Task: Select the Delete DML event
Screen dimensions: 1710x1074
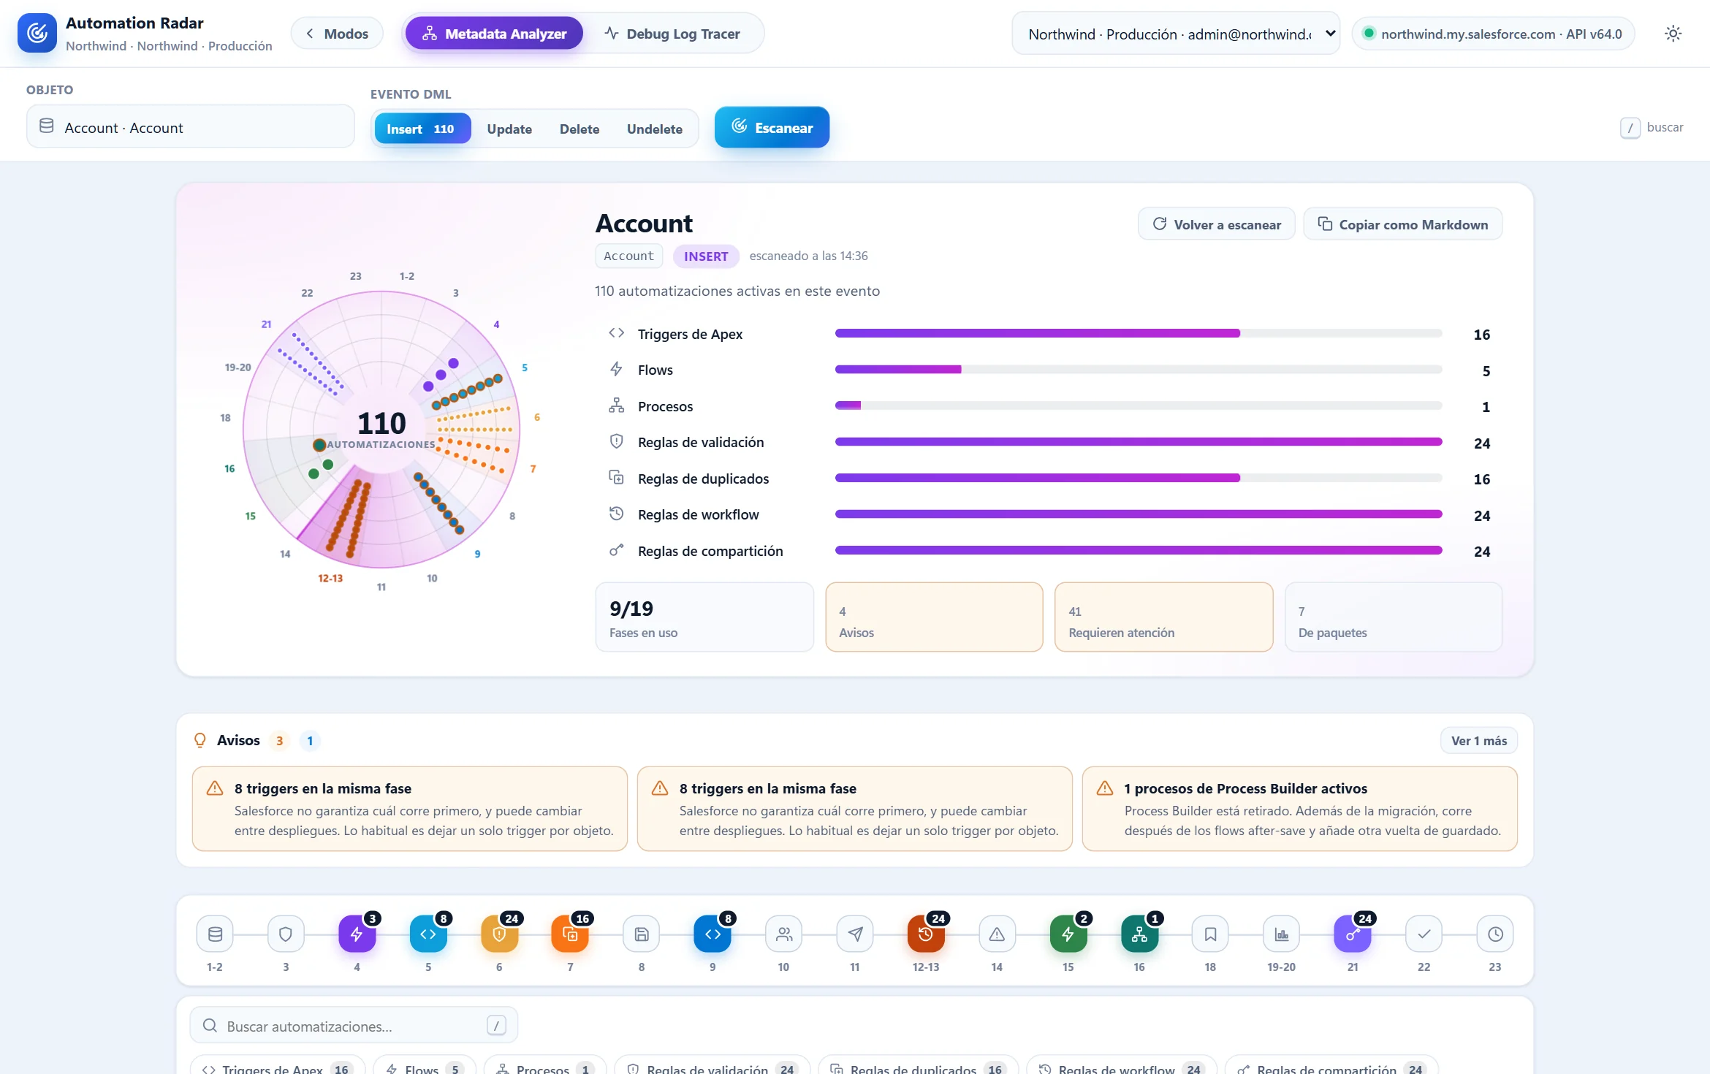Action: pos(579,129)
